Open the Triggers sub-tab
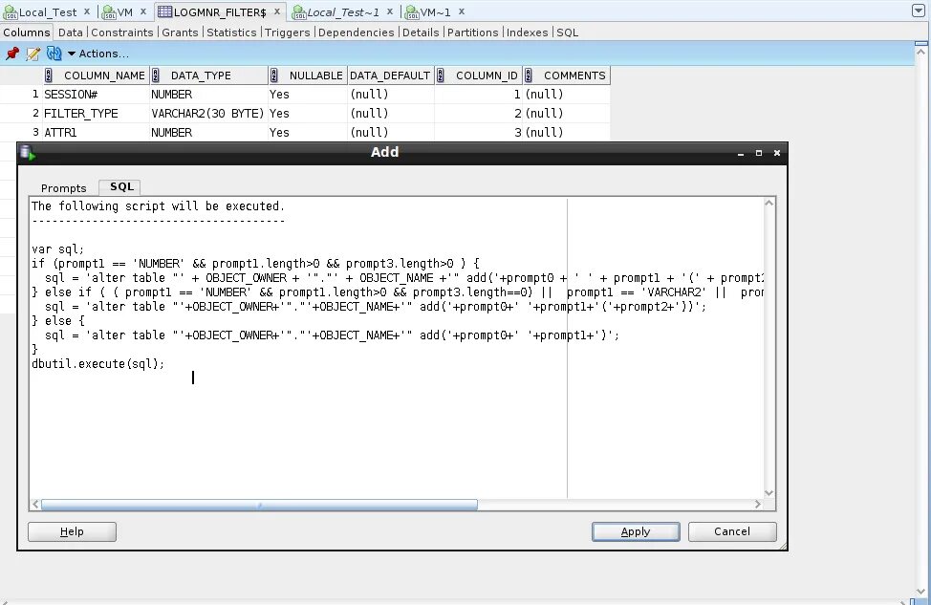 [x=288, y=32]
